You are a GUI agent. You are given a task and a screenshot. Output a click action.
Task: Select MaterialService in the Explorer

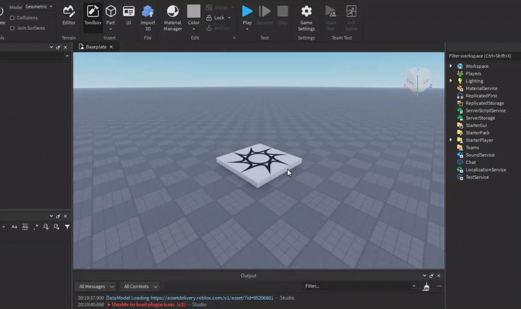pyautogui.click(x=481, y=88)
